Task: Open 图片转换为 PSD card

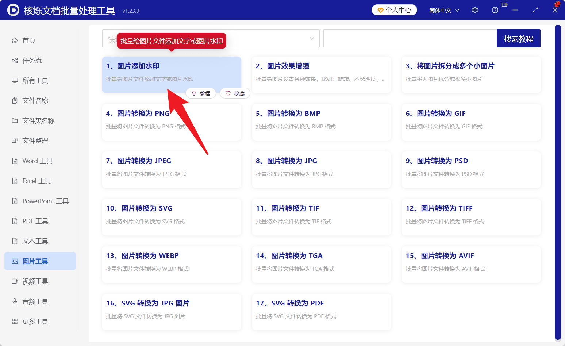Action: point(471,170)
